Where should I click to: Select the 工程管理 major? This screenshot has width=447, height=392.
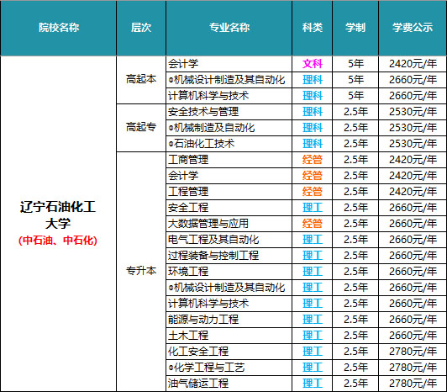188,192
